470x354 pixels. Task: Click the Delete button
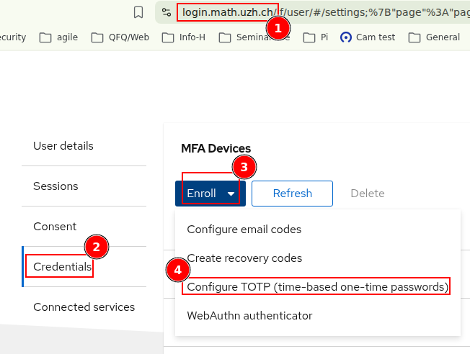368,194
